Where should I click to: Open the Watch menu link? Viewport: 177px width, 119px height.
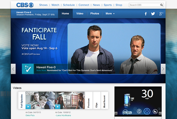tap(55, 5)
